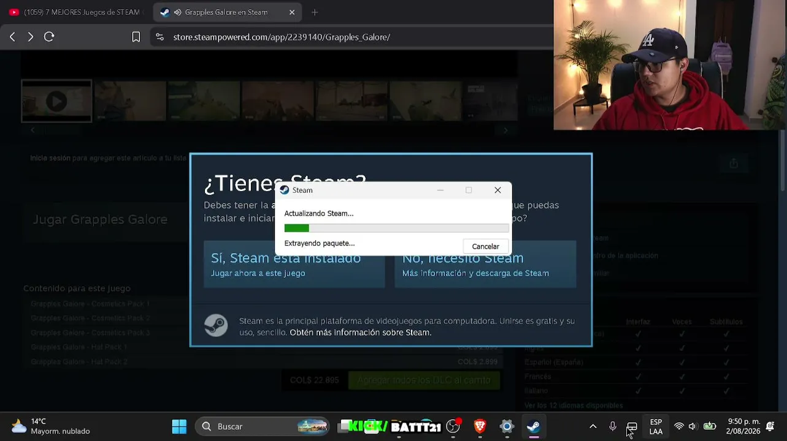Go forward in browser history
Viewport: 787px width, 441px height.
(x=30, y=37)
